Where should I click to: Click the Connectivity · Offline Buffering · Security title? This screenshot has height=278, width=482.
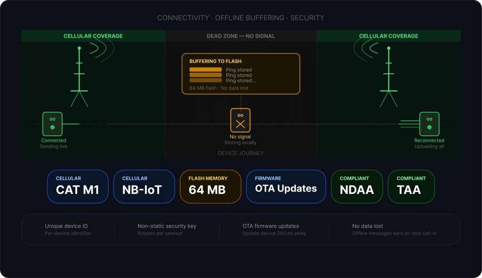241,18
